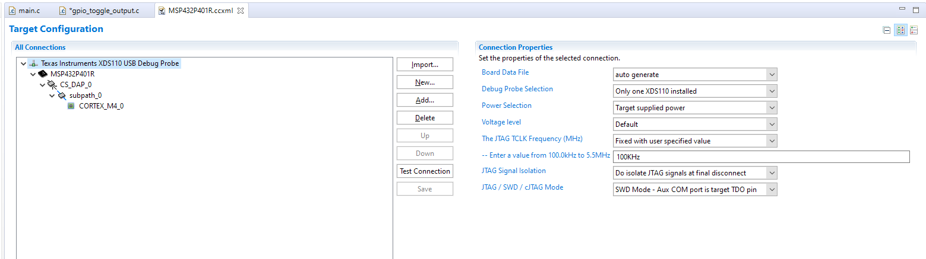Close the MSP432P401R.ccxml tab
Screen dimensions: 926x259
click(x=241, y=11)
